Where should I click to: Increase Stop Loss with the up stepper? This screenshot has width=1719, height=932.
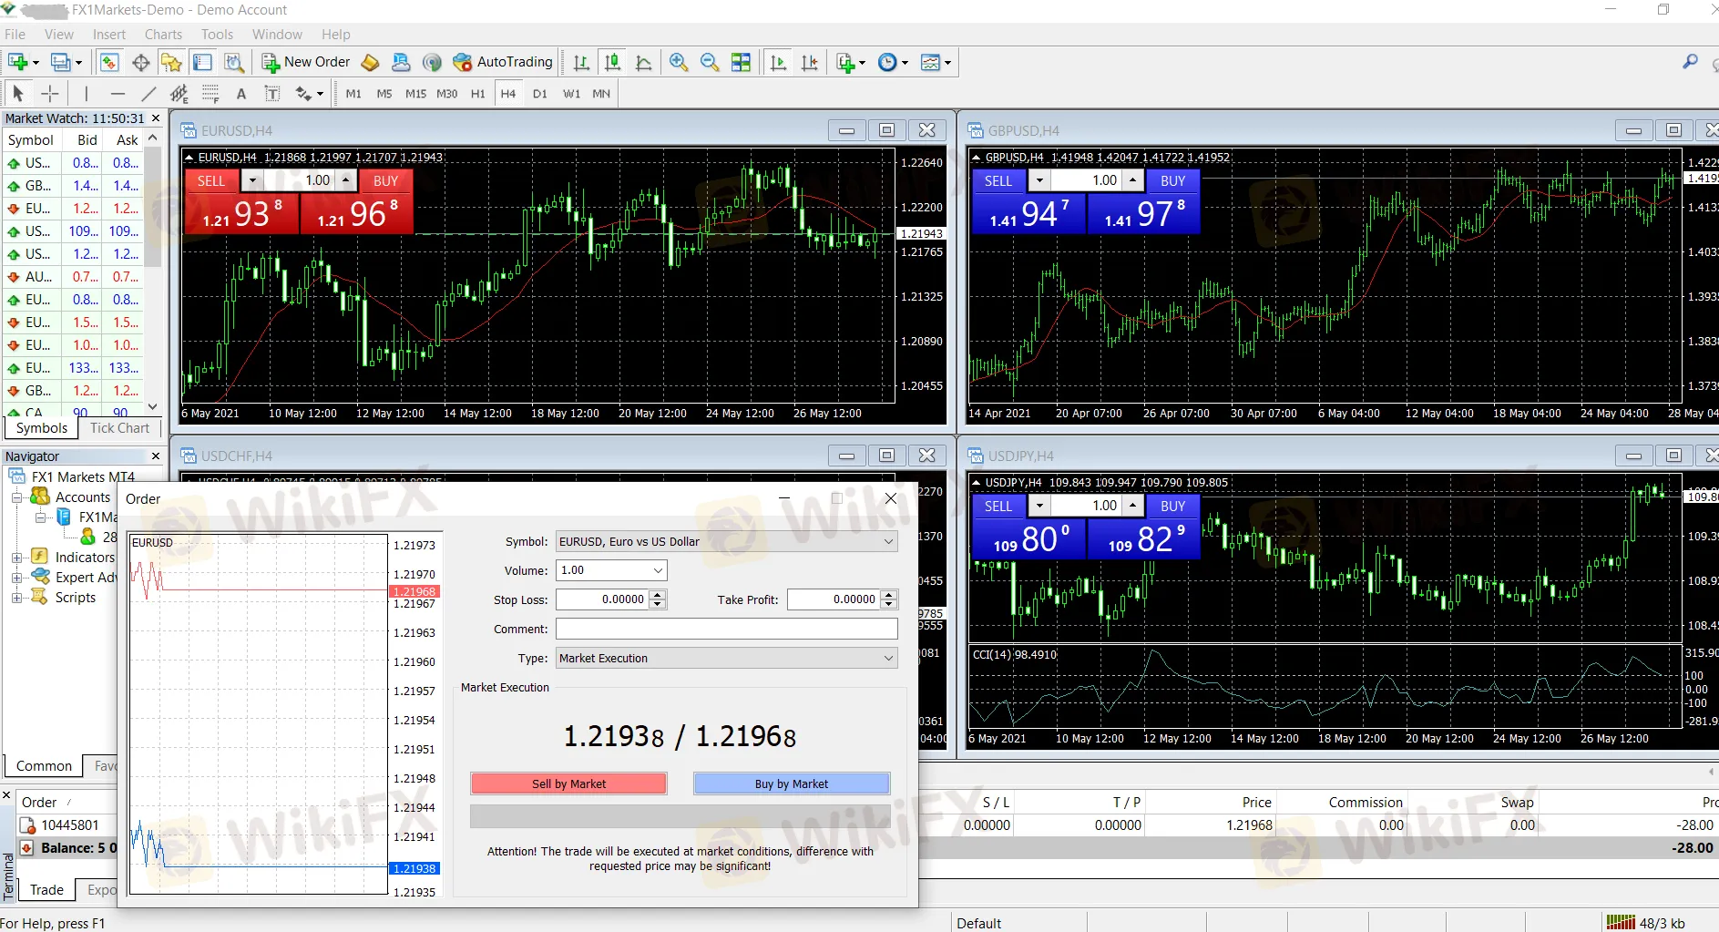(656, 595)
